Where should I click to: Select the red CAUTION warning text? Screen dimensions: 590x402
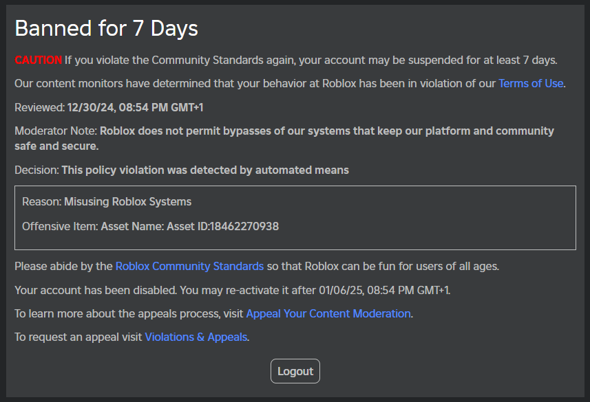pos(38,60)
